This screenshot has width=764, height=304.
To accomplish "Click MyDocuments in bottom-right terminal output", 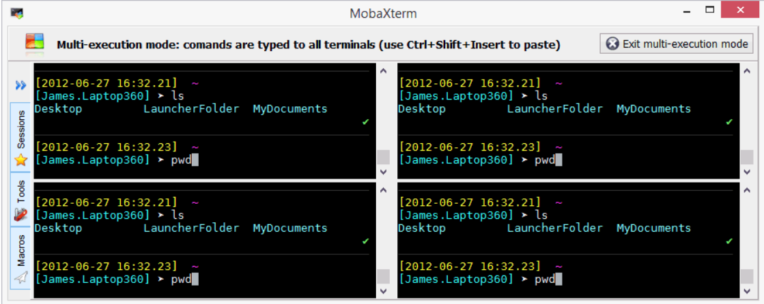I will click(x=653, y=228).
